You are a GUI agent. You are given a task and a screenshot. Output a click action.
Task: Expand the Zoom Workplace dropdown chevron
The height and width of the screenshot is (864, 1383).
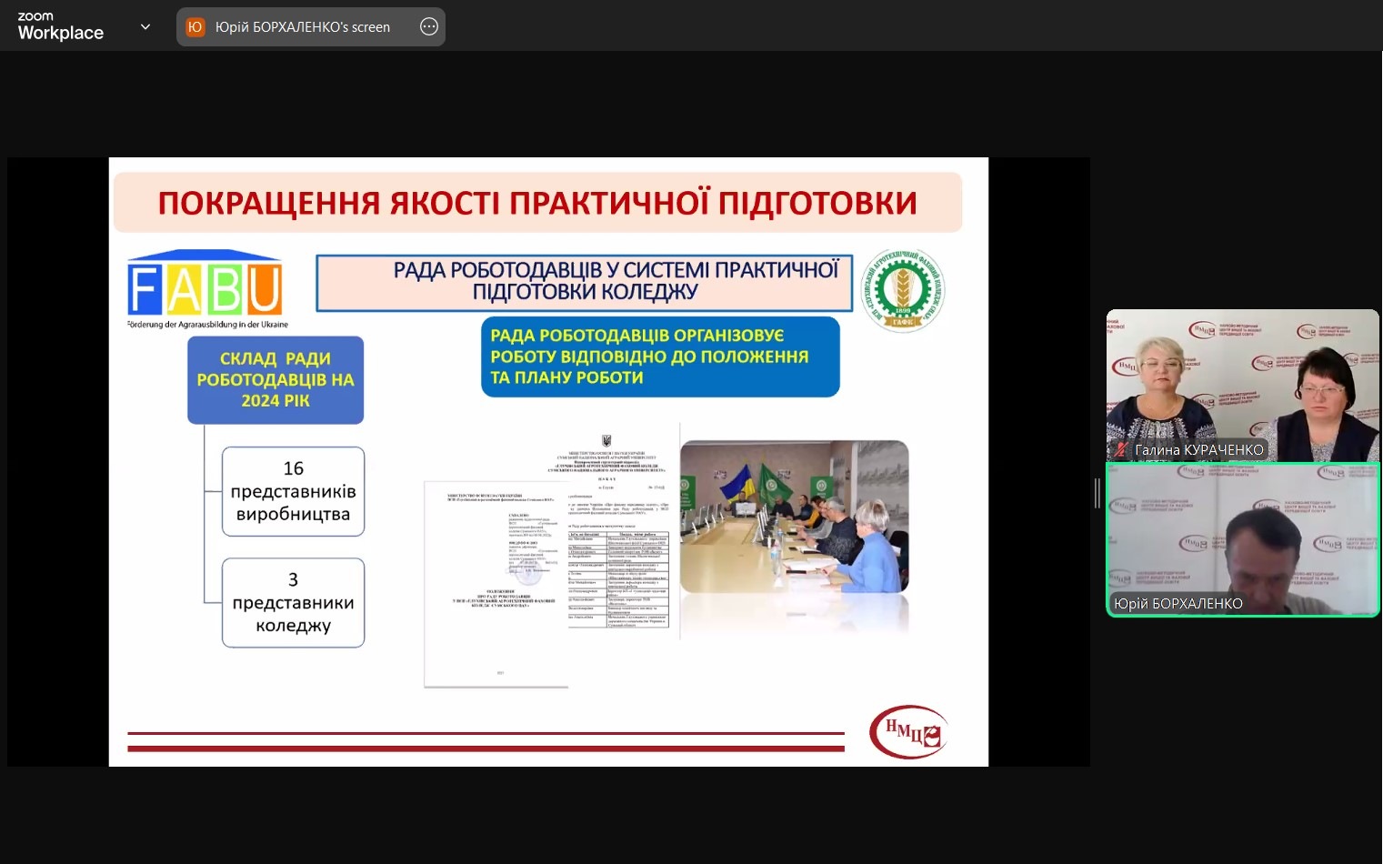click(x=145, y=27)
